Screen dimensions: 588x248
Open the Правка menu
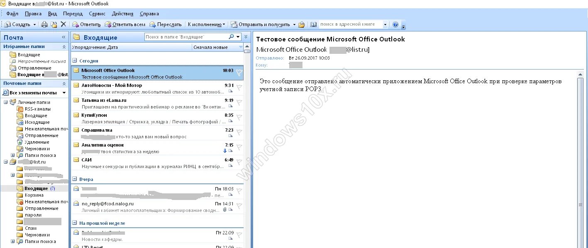click(x=33, y=14)
